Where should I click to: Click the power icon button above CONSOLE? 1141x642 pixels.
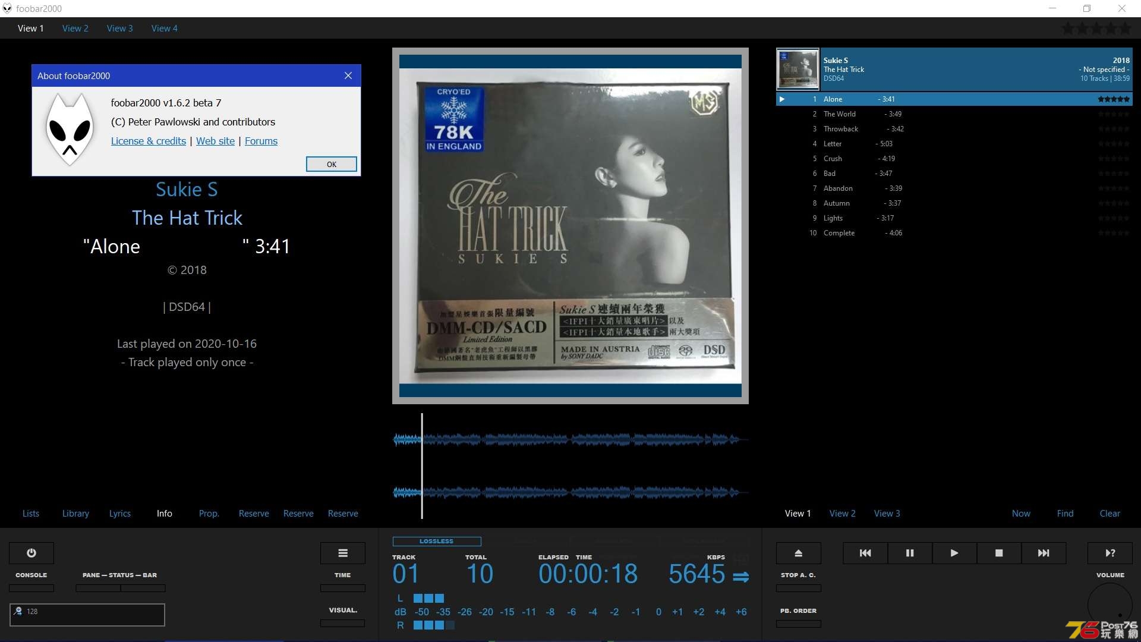(x=31, y=553)
